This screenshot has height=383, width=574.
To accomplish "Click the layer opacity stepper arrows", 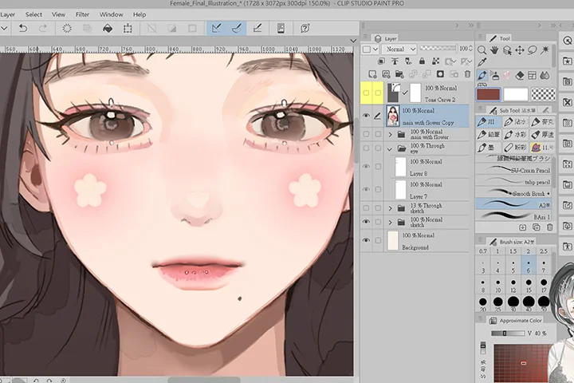I will tap(471, 49).
